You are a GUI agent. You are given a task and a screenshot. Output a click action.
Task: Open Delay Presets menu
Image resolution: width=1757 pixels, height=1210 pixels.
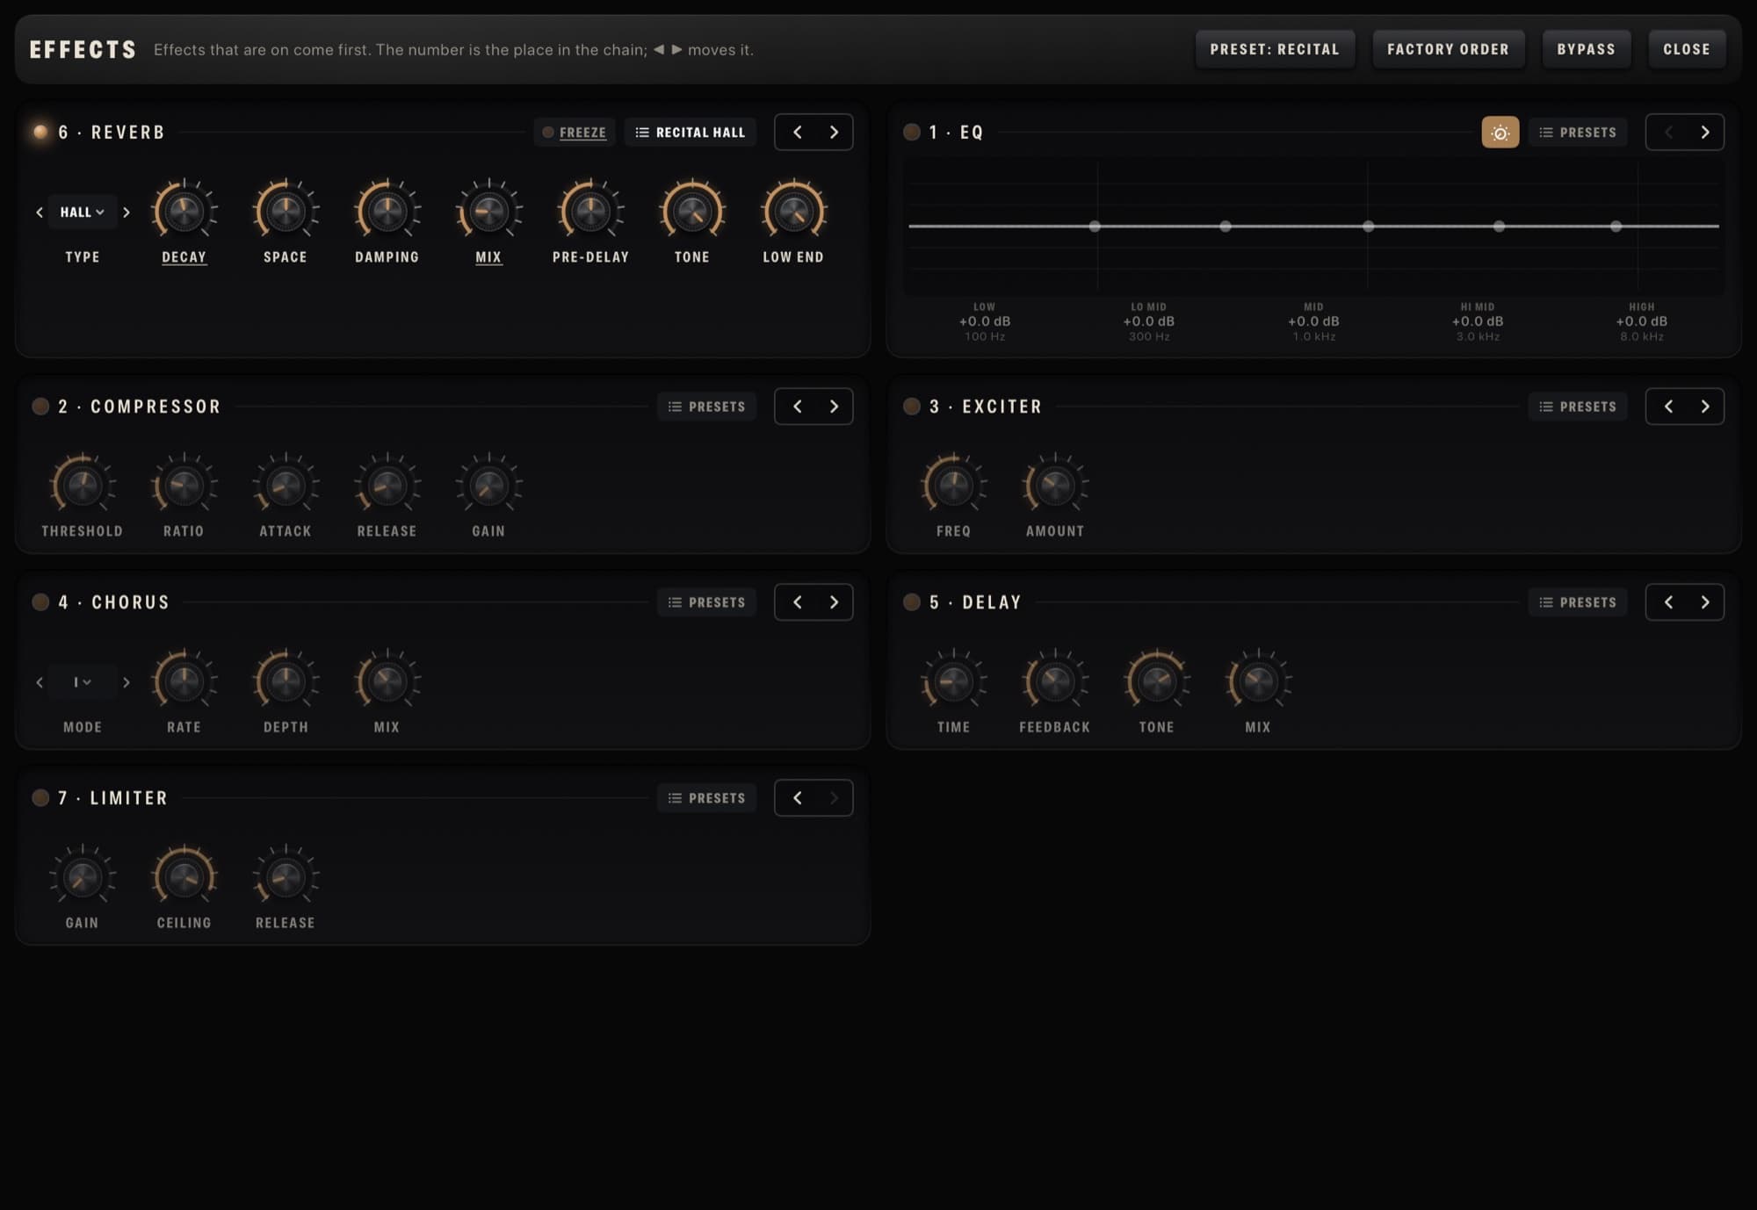click(x=1578, y=602)
